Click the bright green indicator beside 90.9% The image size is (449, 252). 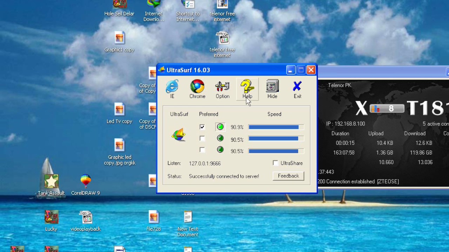(x=220, y=127)
